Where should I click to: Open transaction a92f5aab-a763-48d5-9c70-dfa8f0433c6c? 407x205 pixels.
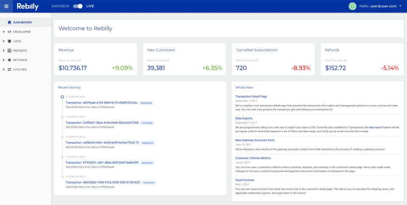(101, 102)
